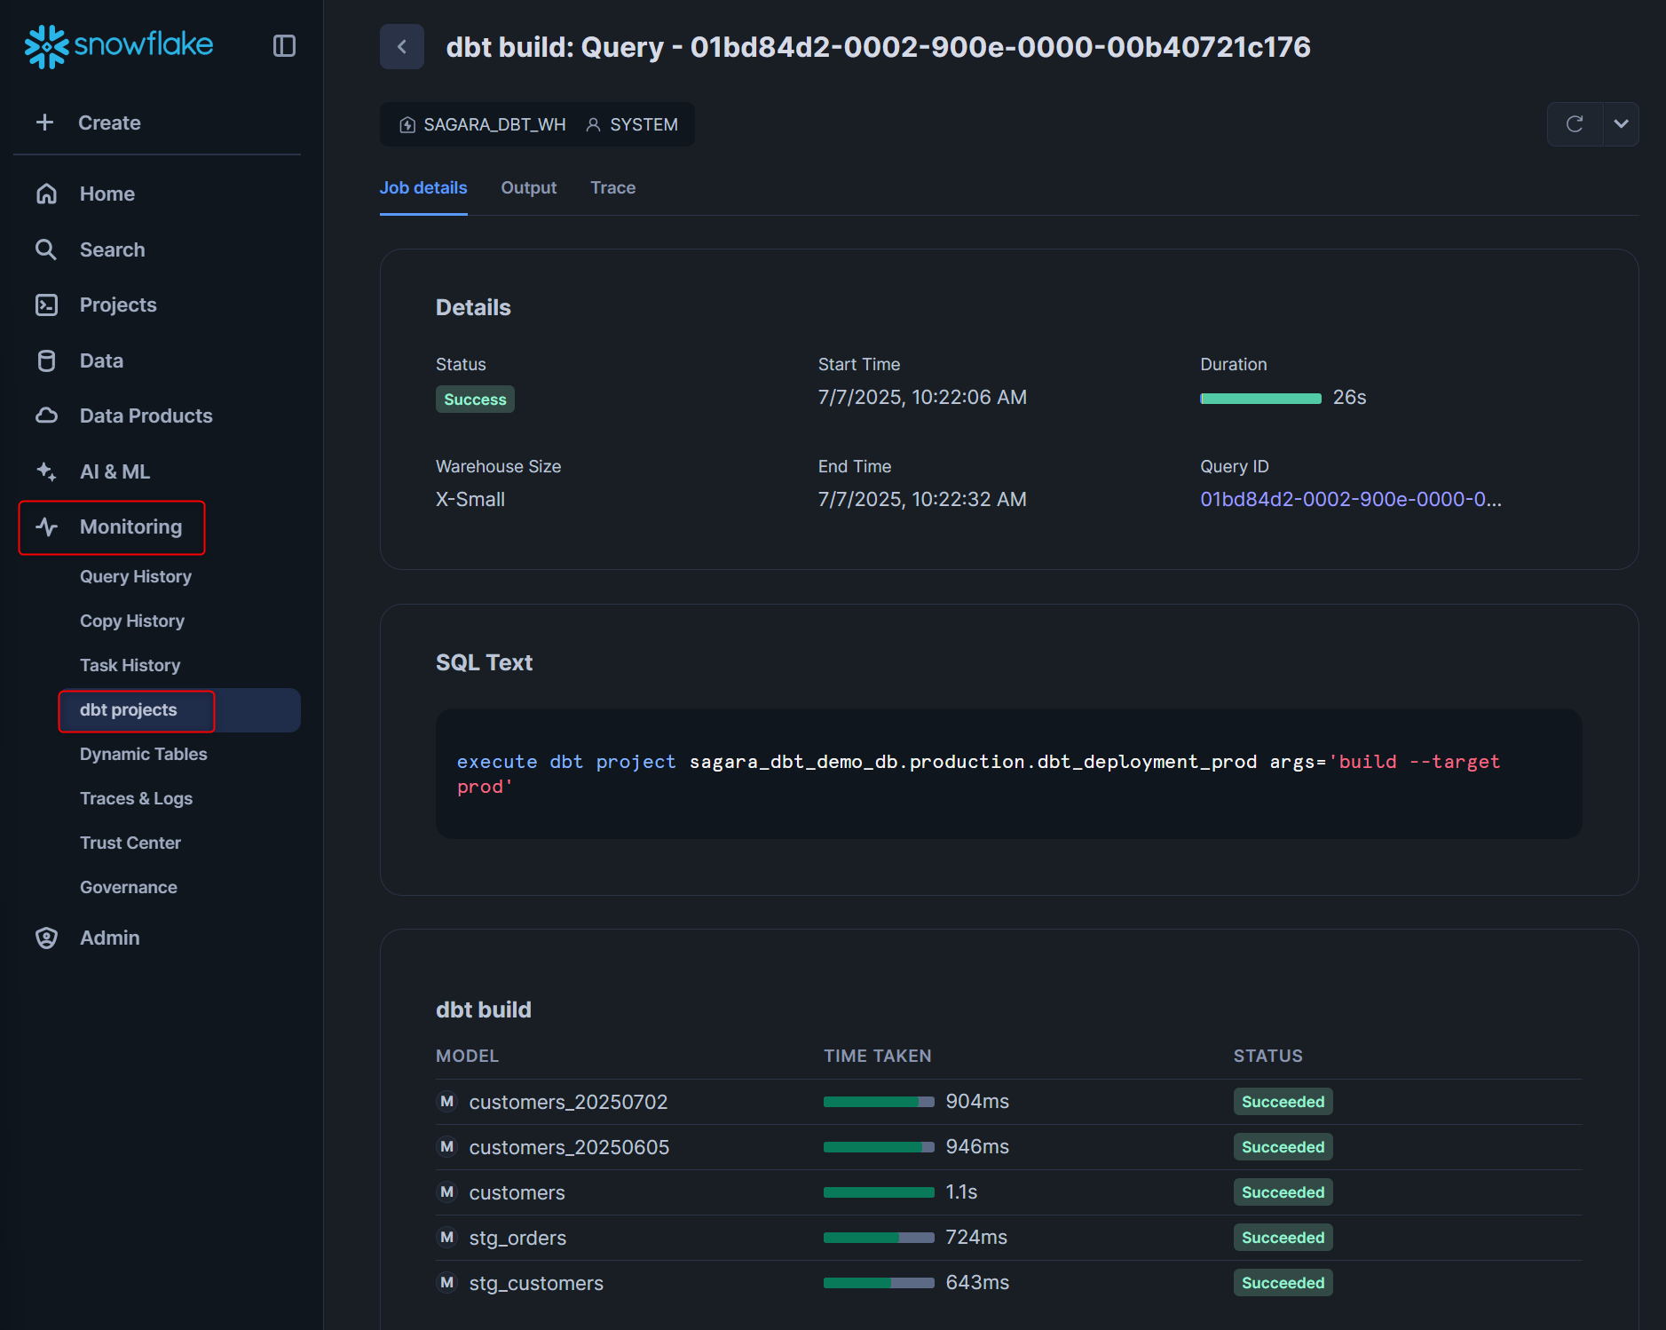Image resolution: width=1666 pixels, height=1330 pixels.
Task: Open Copy History
Action: 132,621
